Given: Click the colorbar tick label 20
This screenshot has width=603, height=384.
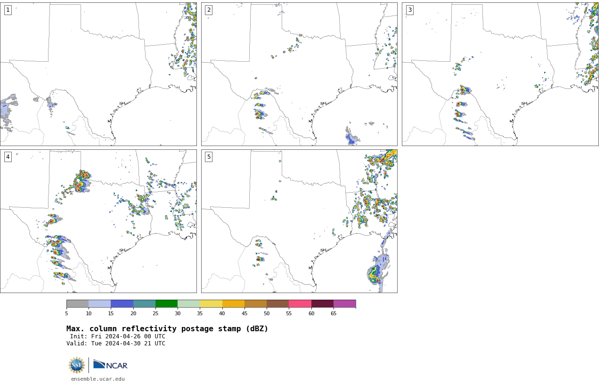Looking at the screenshot, I should [133, 313].
